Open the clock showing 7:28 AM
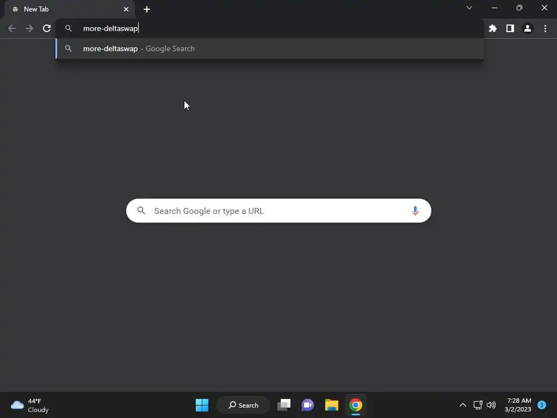Screen dimensions: 557x418 click(518, 405)
